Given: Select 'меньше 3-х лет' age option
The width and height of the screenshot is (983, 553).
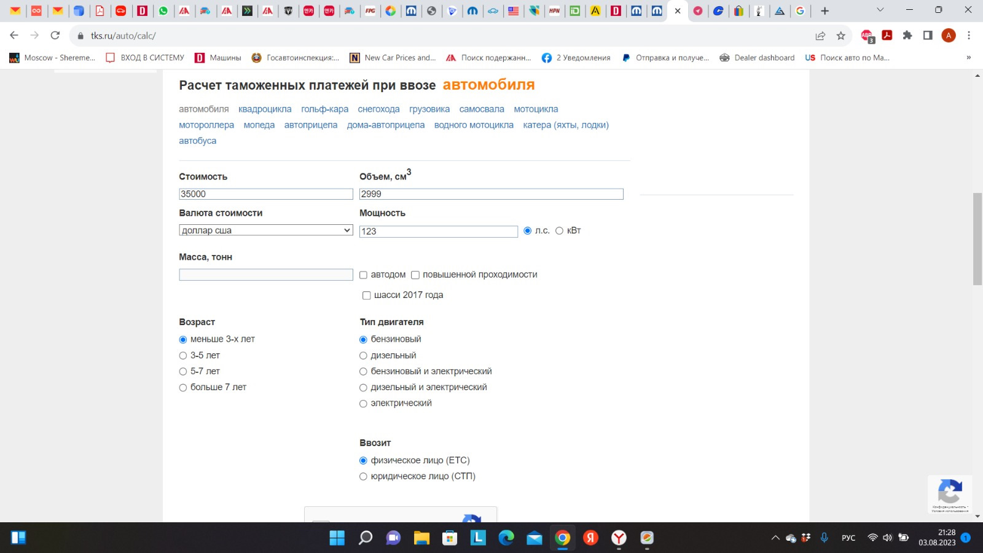Looking at the screenshot, I should click(182, 339).
